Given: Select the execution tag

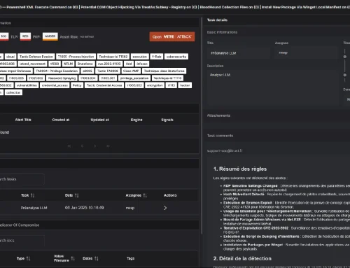Looking at the screenshot, I should click(x=140, y=57).
